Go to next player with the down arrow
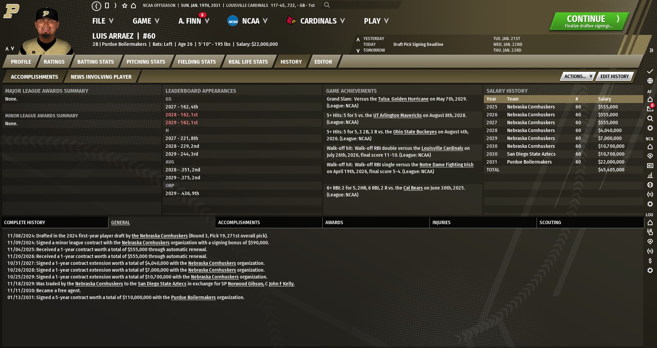657x348 pixels. coord(13,49)
